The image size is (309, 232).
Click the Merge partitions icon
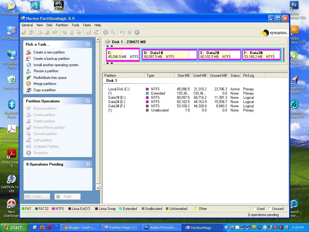29,84
